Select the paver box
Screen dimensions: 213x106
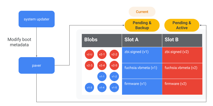(x=37, y=65)
